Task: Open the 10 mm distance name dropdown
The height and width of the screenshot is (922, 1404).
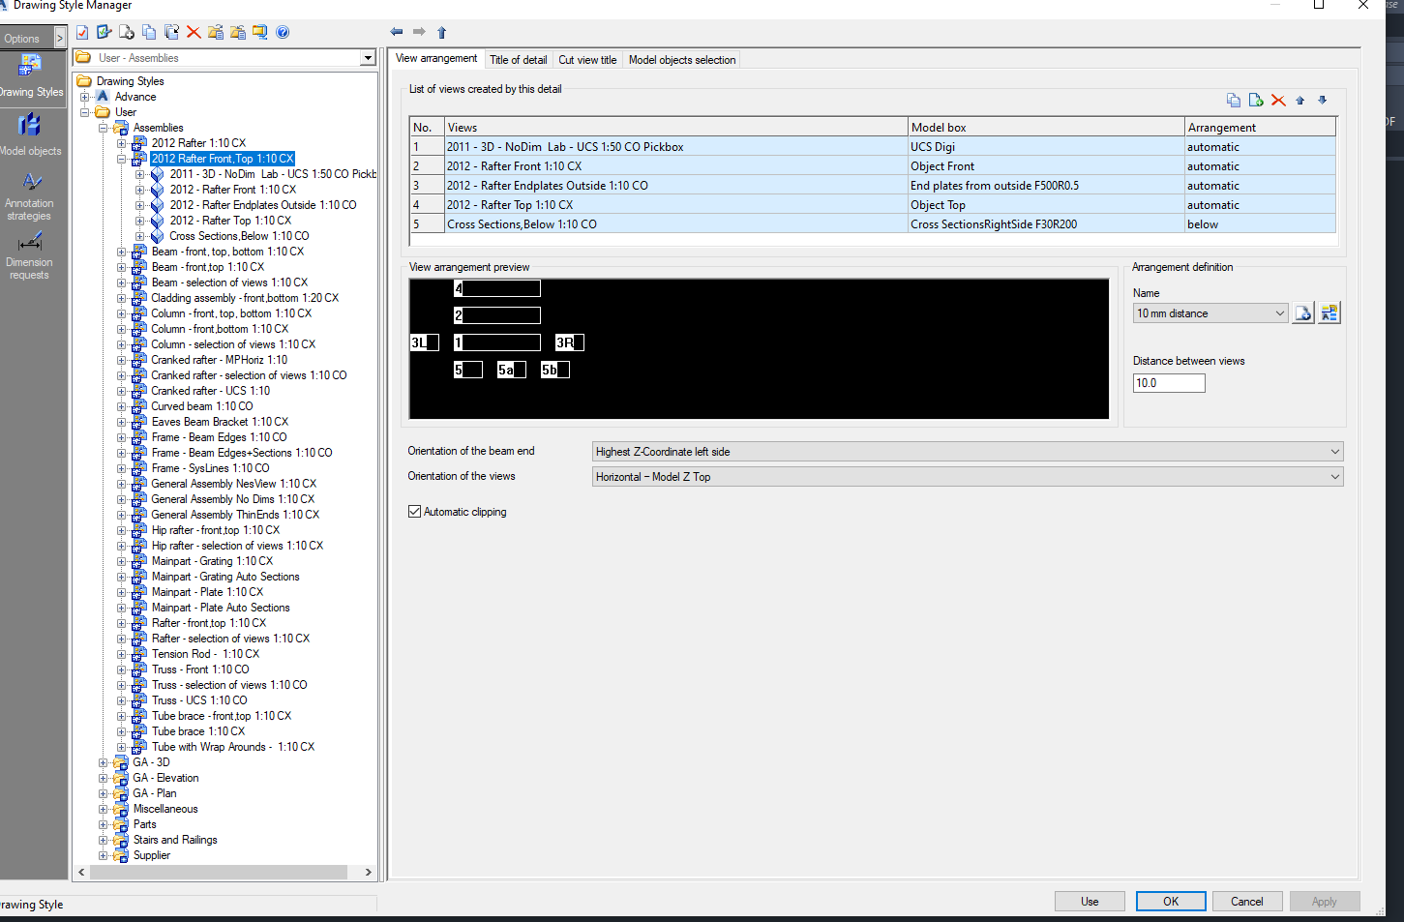Action: point(1210,313)
